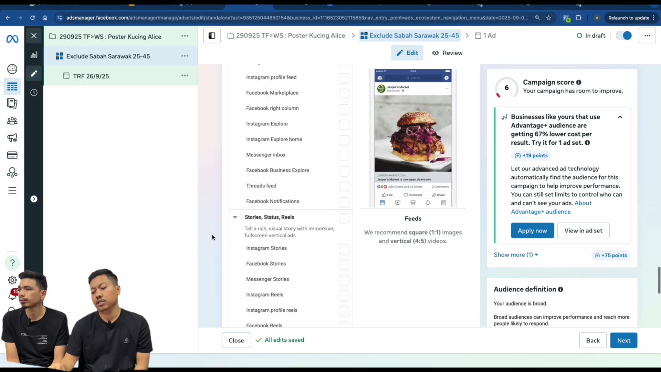Select the pencil edit icon in dark panel

34,73
